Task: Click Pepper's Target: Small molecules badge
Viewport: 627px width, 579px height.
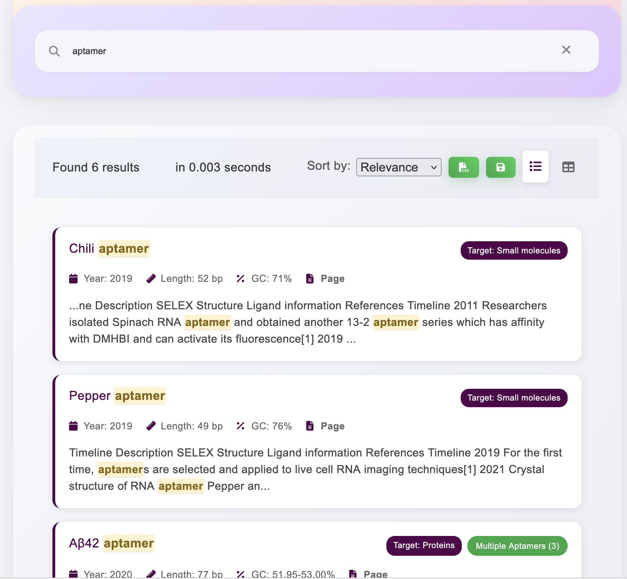Action: tap(514, 398)
